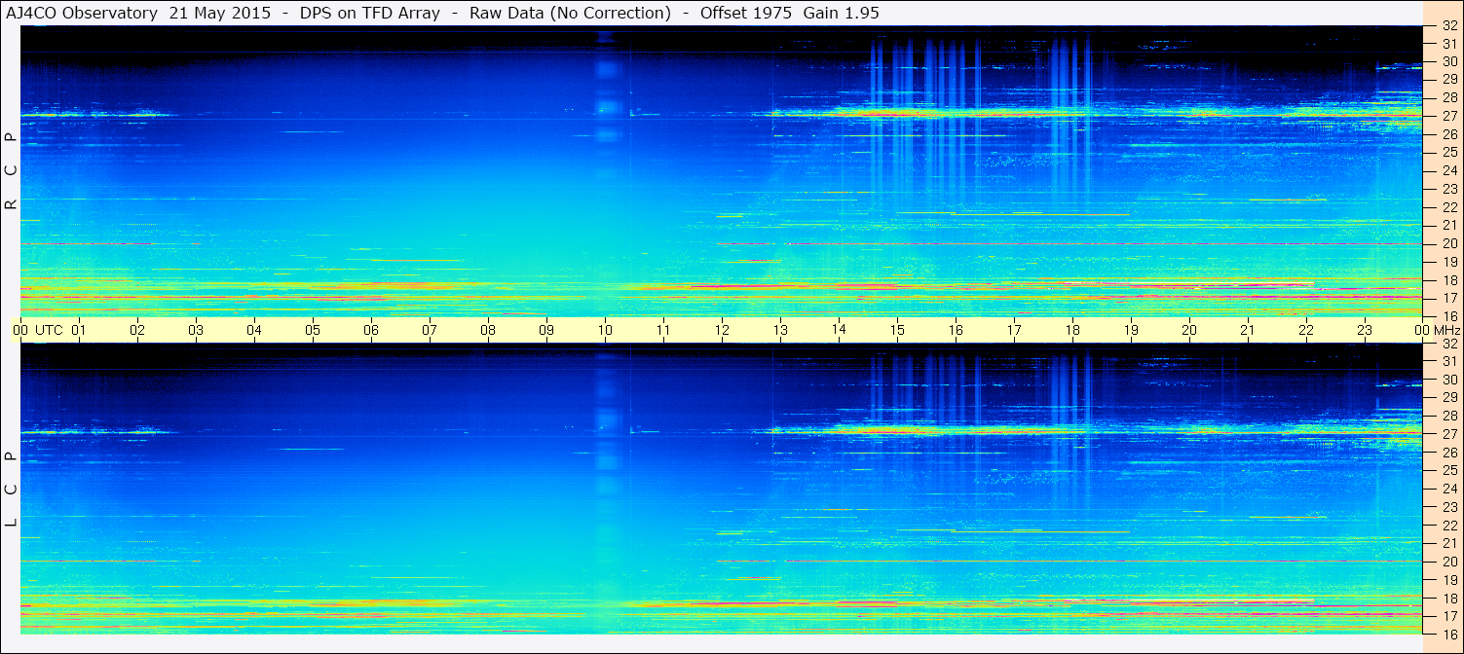
Task: Select the 03 hour mark on time axis
Action: pyautogui.click(x=196, y=330)
